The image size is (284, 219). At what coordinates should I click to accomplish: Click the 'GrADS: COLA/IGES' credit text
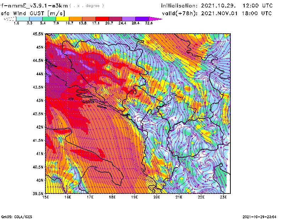click(x=17, y=217)
